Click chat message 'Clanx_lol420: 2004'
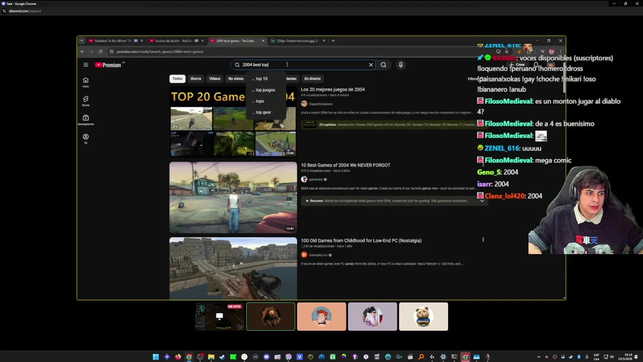Viewport: 643px width, 362px height. point(510,196)
